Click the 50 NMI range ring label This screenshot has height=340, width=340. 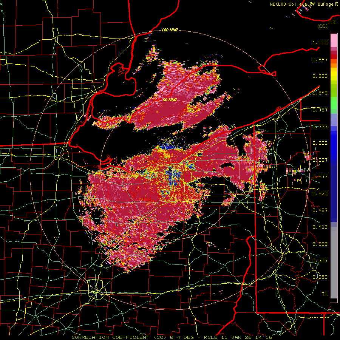pos(170,100)
